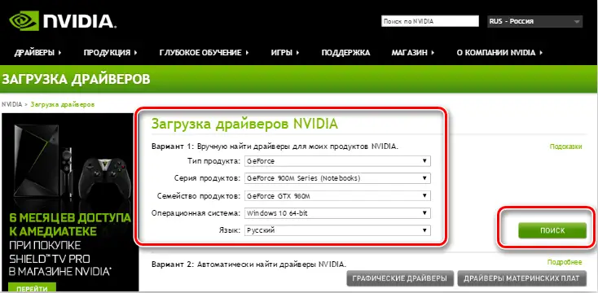Click the NVIDIA breadcrumb link
The width and height of the screenshot is (598, 293).
click(12, 104)
